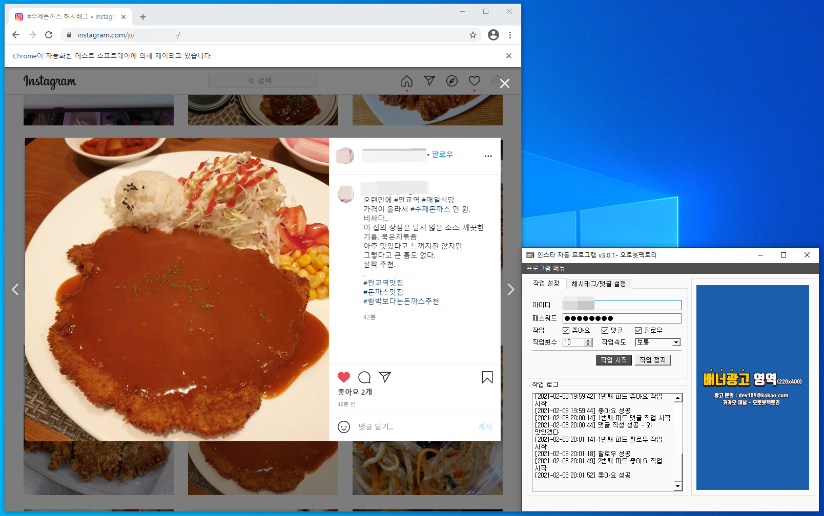Screen dimensions: 824x516
Task: Go back in the Chrome browser
Action: coord(16,35)
